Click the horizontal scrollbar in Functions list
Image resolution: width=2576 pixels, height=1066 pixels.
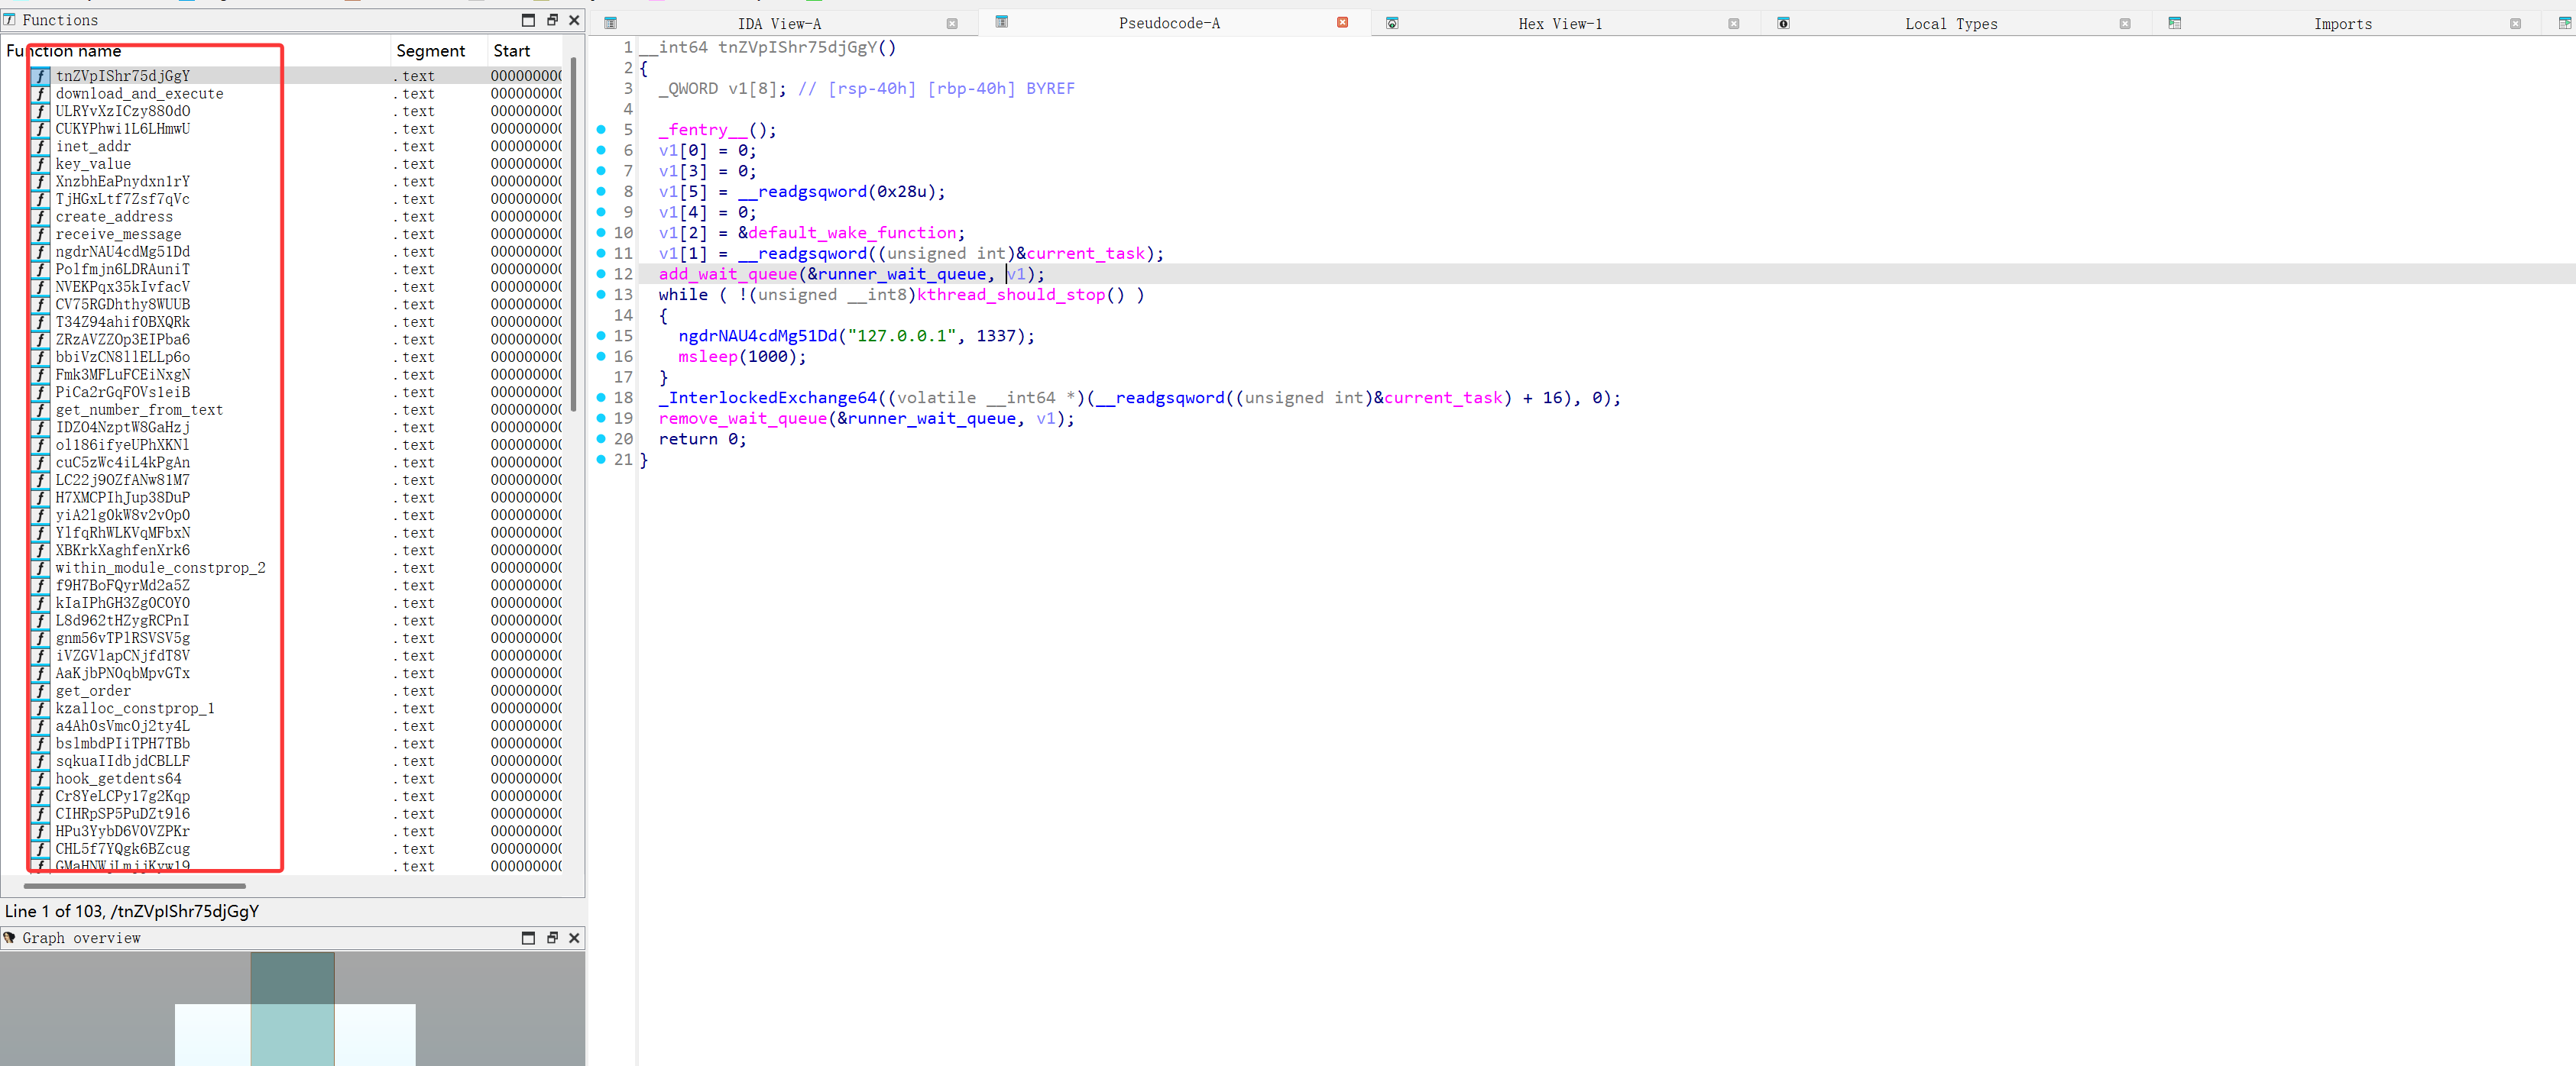pos(135,886)
